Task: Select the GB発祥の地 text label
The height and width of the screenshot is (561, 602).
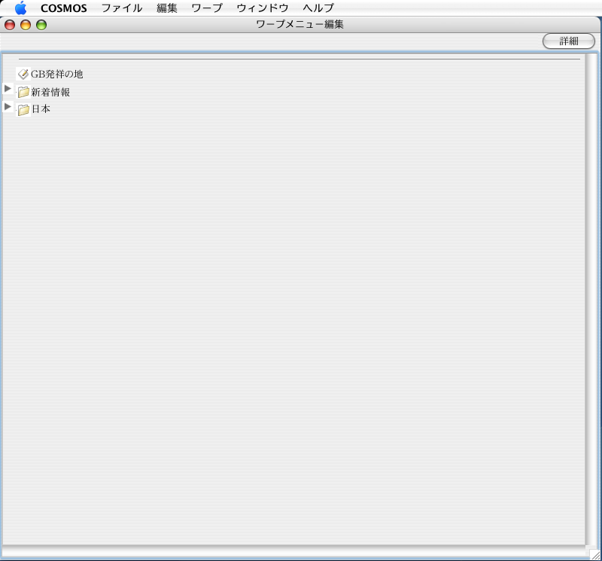Action: [57, 74]
